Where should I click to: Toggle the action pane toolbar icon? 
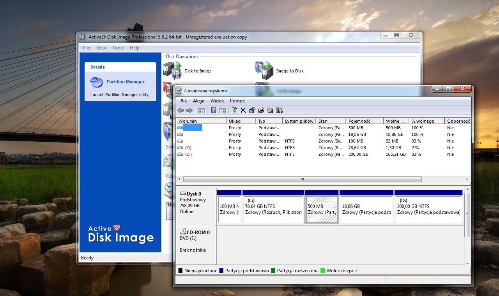[223, 111]
